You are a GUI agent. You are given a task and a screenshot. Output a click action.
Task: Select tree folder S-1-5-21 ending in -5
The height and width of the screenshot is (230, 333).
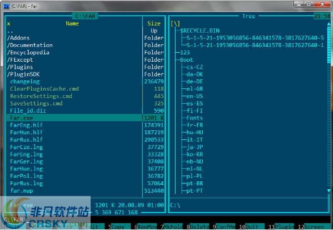pos(255,38)
